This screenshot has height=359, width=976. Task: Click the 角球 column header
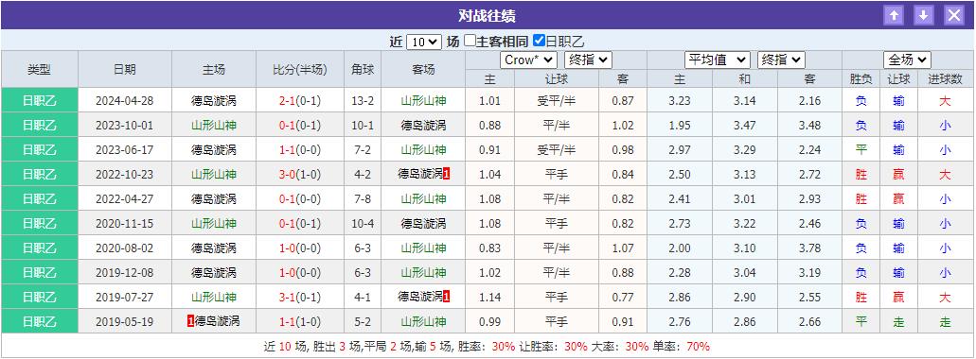363,70
